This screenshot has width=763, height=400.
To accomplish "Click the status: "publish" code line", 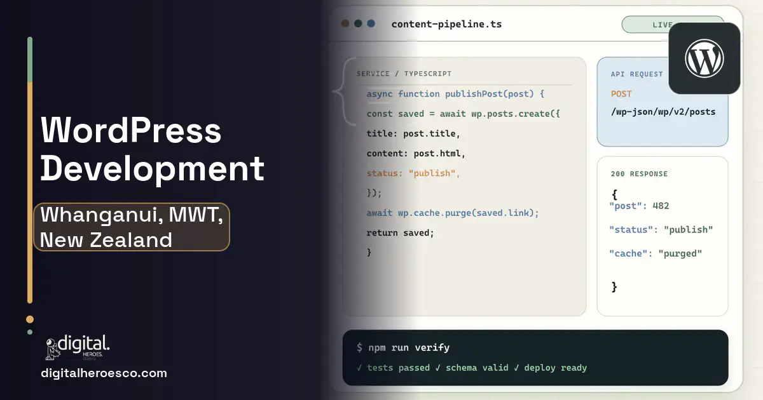I will click(413, 173).
